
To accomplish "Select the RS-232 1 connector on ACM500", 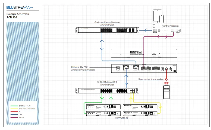I will [x=143, y=69].
